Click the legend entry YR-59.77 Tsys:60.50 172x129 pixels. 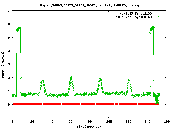[x=134, y=17]
